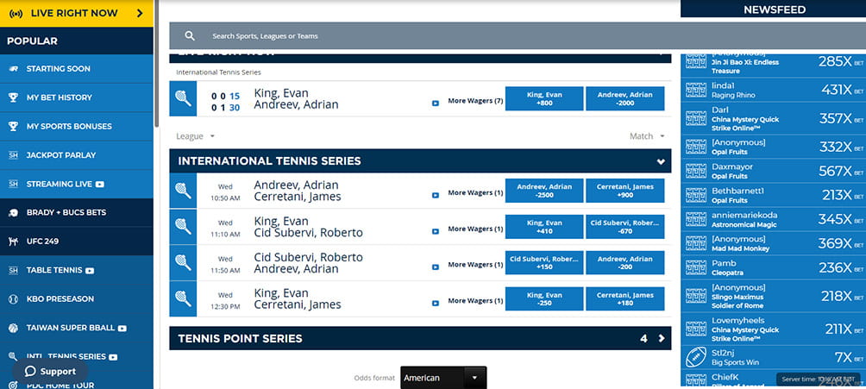866x389 pixels.
Task: Open More Wagers for Cid Subervi vs Andreev
Action: pyautogui.click(x=475, y=265)
